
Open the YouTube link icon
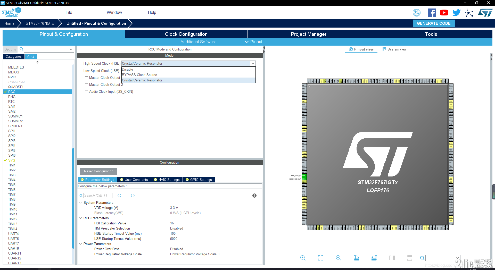(x=444, y=13)
